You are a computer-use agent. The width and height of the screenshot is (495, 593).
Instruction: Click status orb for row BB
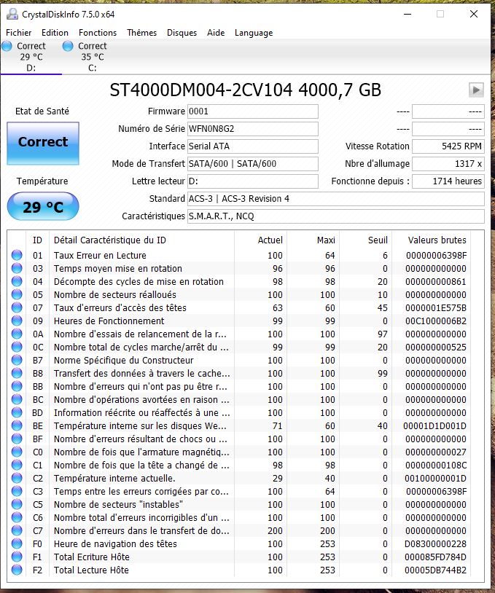(x=17, y=386)
